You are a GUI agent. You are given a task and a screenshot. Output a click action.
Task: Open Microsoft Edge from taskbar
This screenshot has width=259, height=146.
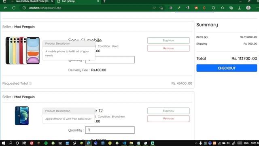click(x=89, y=143)
